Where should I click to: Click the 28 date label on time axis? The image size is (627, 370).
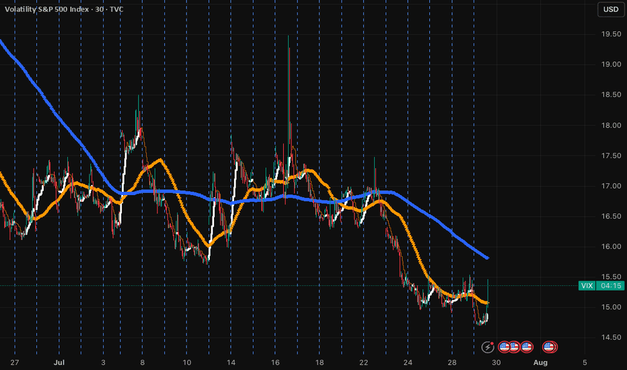pos(452,363)
